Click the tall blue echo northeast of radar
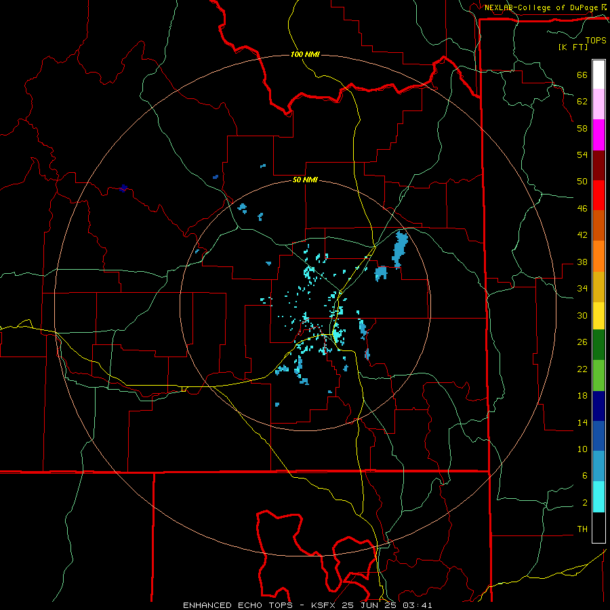Image resolution: width=610 pixels, height=610 pixels. (399, 249)
